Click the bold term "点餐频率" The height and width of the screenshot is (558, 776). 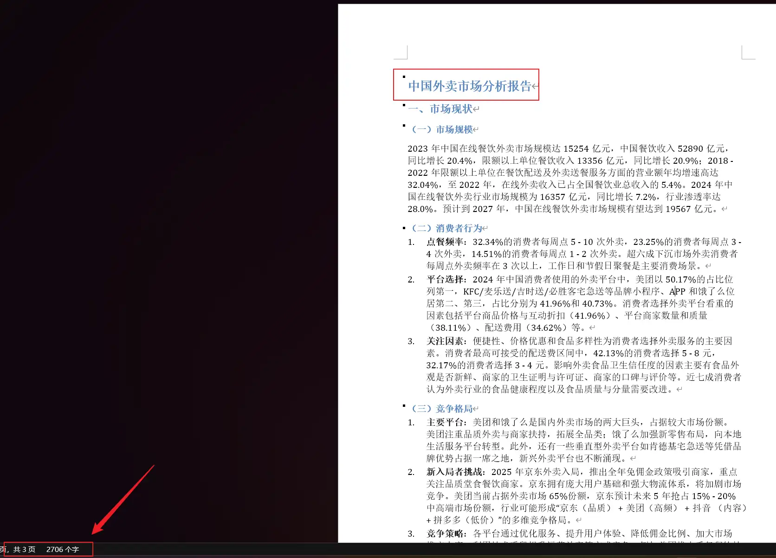[445, 242]
